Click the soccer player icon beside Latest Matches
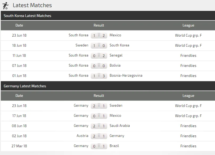 pyautogui.click(x=5, y=5)
